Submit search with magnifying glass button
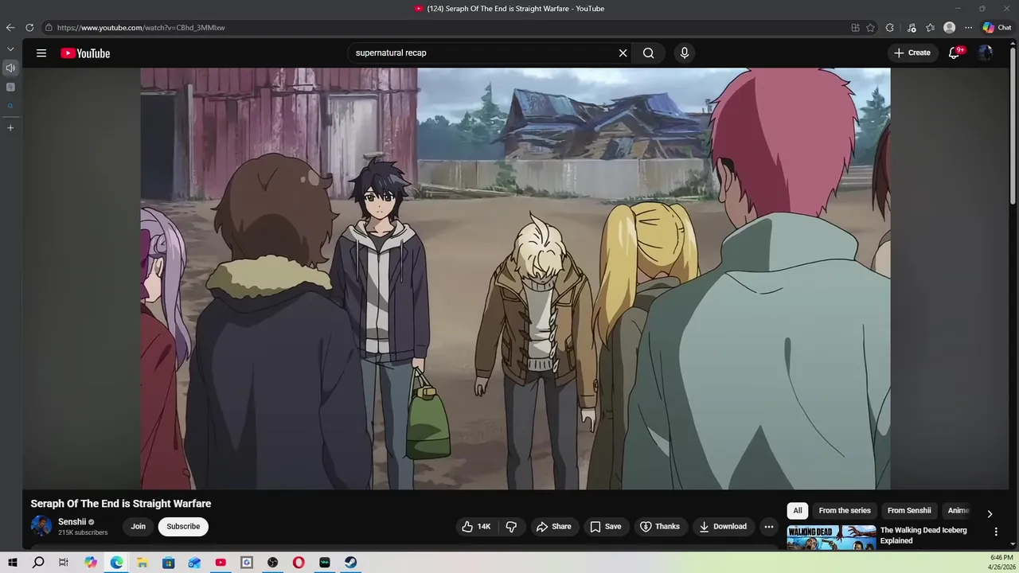The image size is (1019, 573). [649, 53]
